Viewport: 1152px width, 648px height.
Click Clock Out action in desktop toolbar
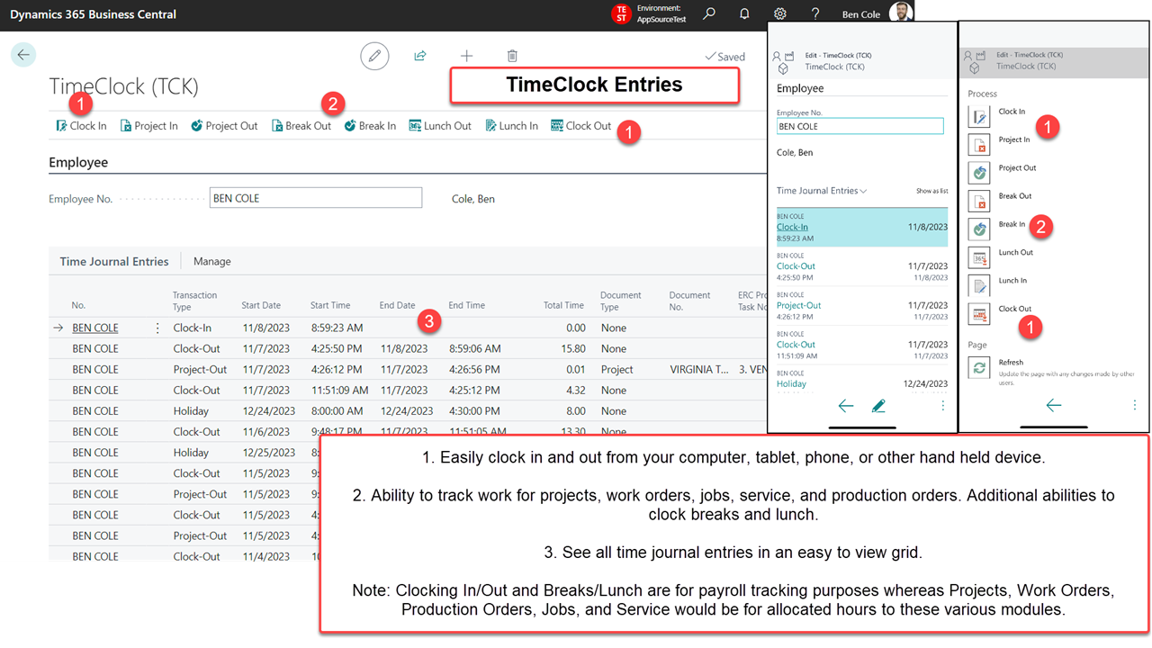point(581,126)
